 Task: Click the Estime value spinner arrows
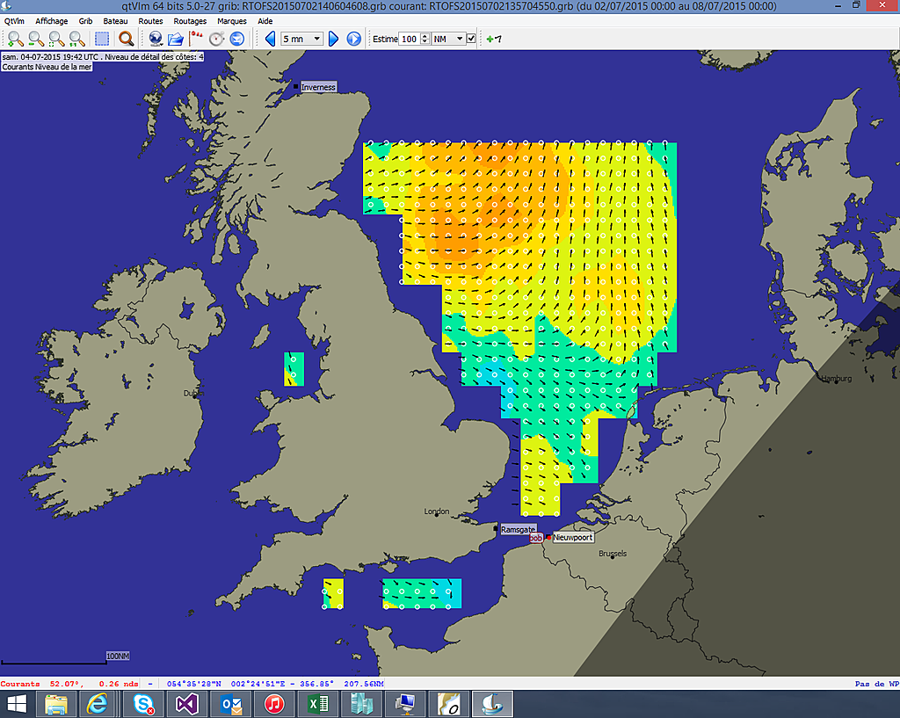click(425, 39)
